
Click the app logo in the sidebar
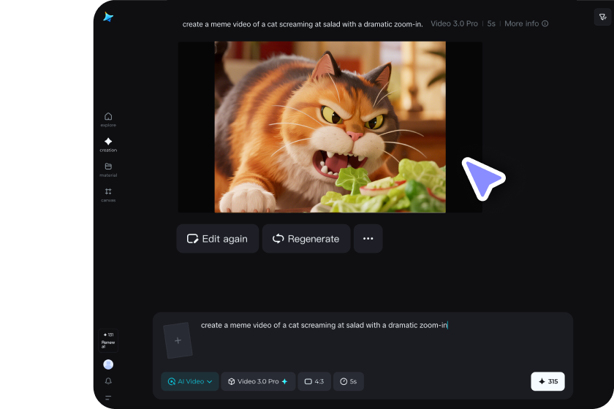point(108,17)
